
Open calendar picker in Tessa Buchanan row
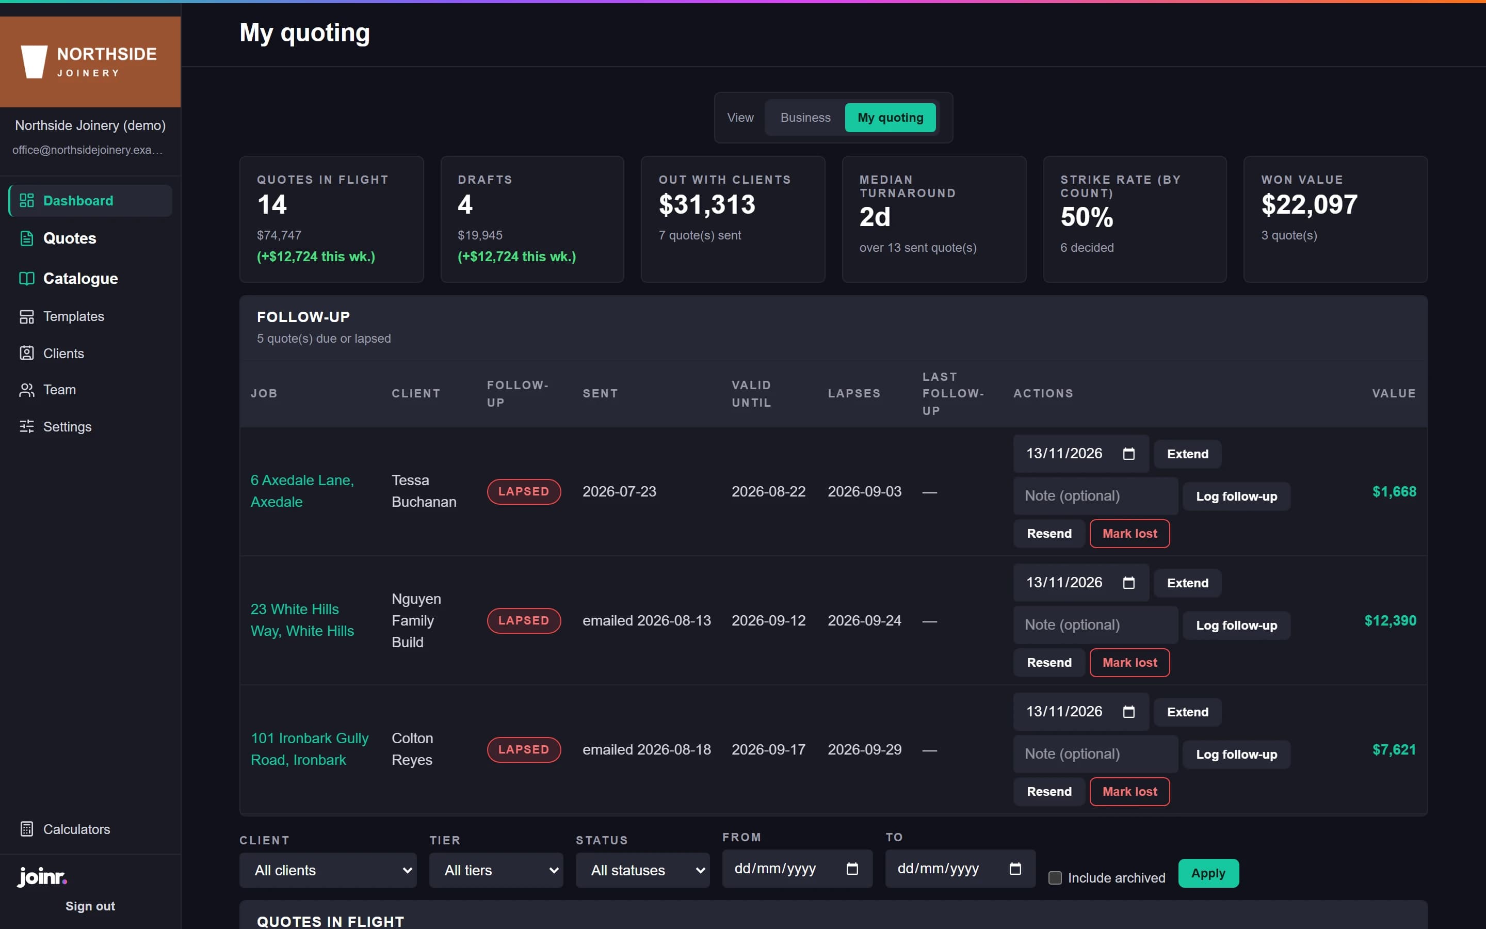point(1128,454)
